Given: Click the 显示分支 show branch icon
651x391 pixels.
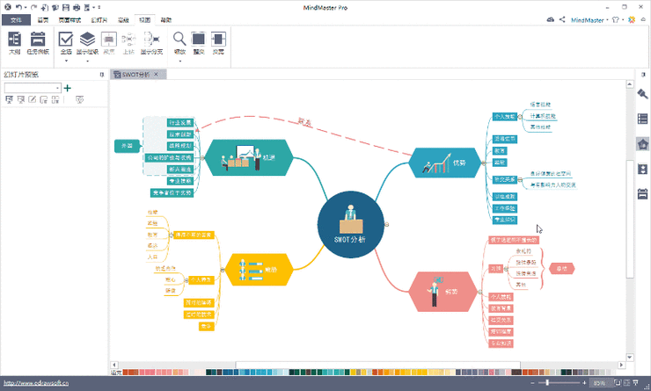Looking at the screenshot, I should tap(151, 40).
